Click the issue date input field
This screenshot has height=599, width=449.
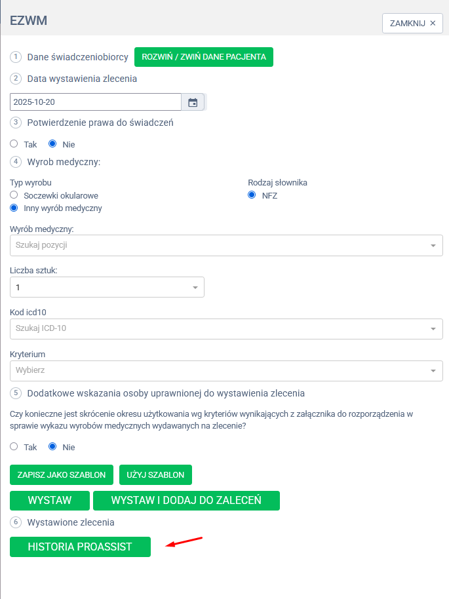(x=95, y=102)
